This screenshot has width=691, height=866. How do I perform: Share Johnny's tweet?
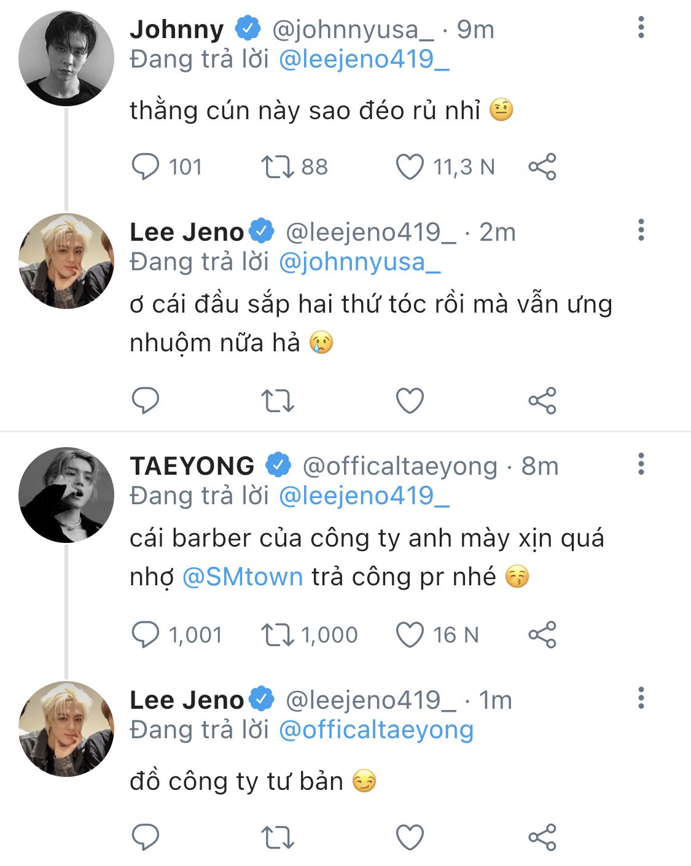pos(542,166)
